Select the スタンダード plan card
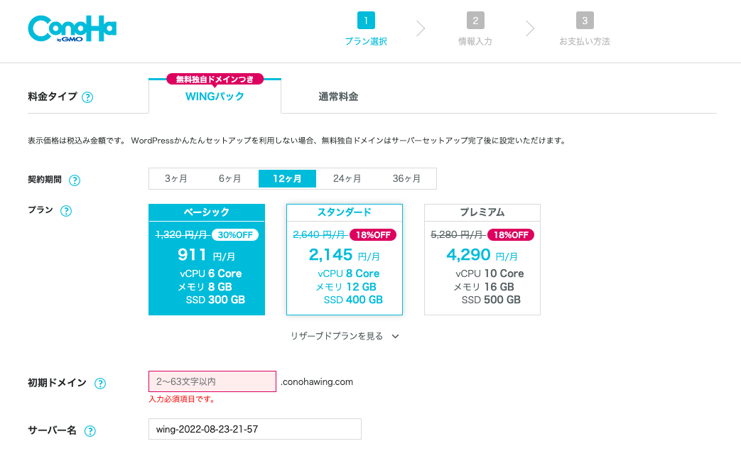The image size is (741, 456). pos(345,260)
